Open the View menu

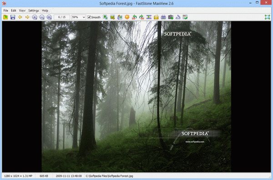(x=22, y=10)
